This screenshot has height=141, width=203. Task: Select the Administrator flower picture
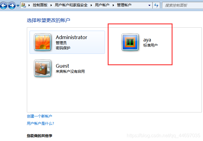(43, 42)
